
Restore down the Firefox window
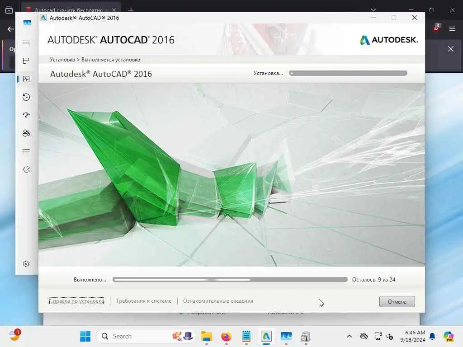click(x=432, y=10)
